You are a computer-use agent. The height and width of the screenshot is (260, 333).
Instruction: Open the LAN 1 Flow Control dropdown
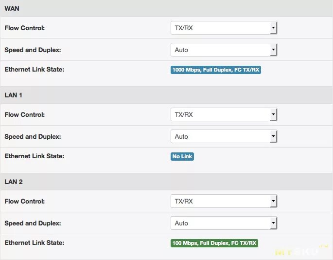pyautogui.click(x=224, y=115)
